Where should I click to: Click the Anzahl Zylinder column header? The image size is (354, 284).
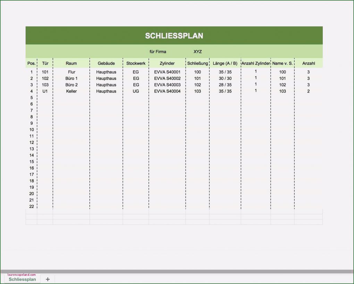click(256, 63)
